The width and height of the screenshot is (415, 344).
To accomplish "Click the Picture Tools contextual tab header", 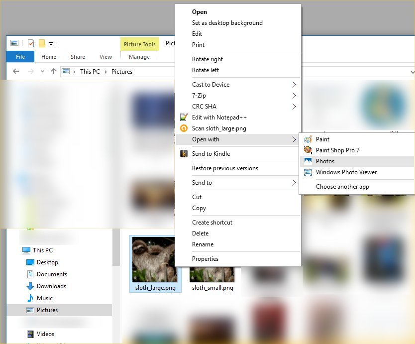I will (140, 44).
